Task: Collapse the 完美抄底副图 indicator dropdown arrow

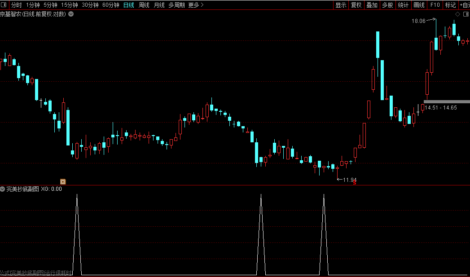Action: click(x=2, y=189)
